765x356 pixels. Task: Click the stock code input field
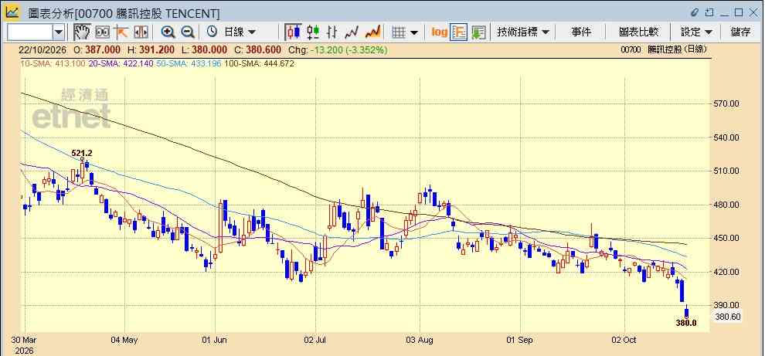29,32
